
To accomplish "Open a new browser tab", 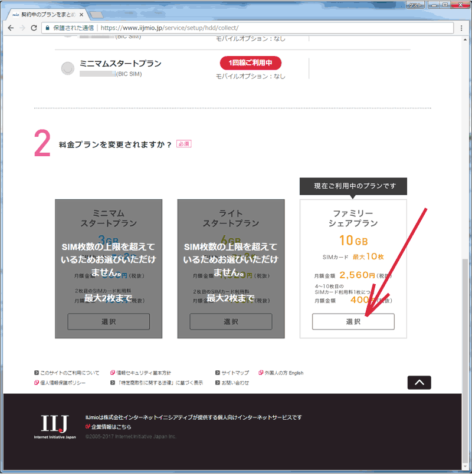I will pyautogui.click(x=97, y=14).
